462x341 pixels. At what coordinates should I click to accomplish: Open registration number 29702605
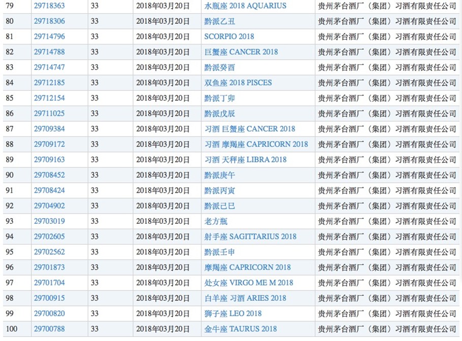[x=49, y=236]
